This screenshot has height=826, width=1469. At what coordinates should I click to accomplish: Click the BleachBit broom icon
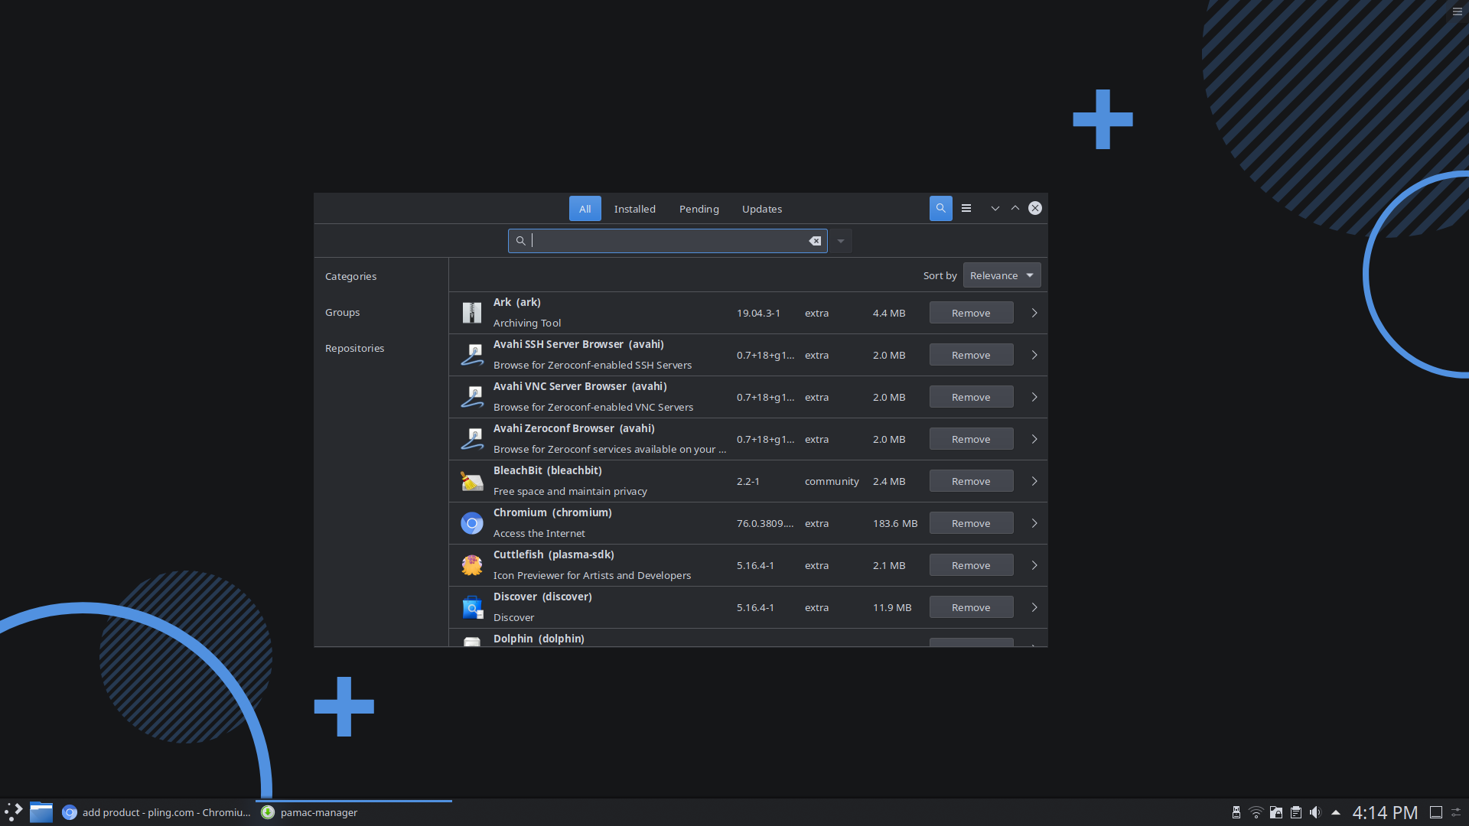[472, 481]
